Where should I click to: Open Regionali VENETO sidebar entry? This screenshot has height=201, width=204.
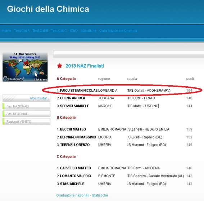point(26,122)
